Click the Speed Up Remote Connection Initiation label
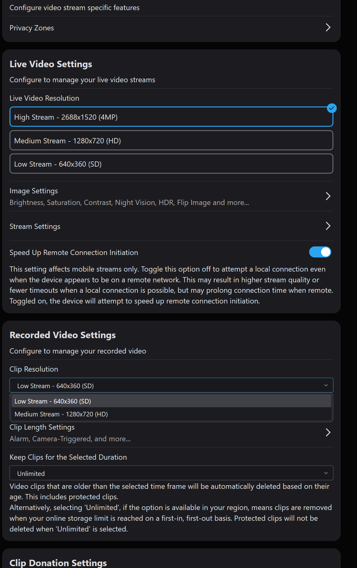 74,253
